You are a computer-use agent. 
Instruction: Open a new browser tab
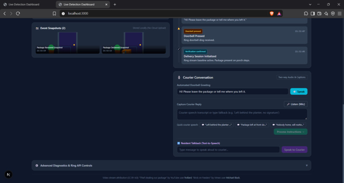click(115, 4)
